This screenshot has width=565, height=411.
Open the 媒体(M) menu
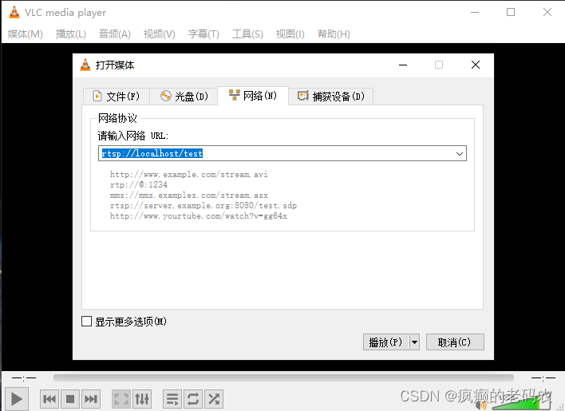pyautogui.click(x=26, y=34)
